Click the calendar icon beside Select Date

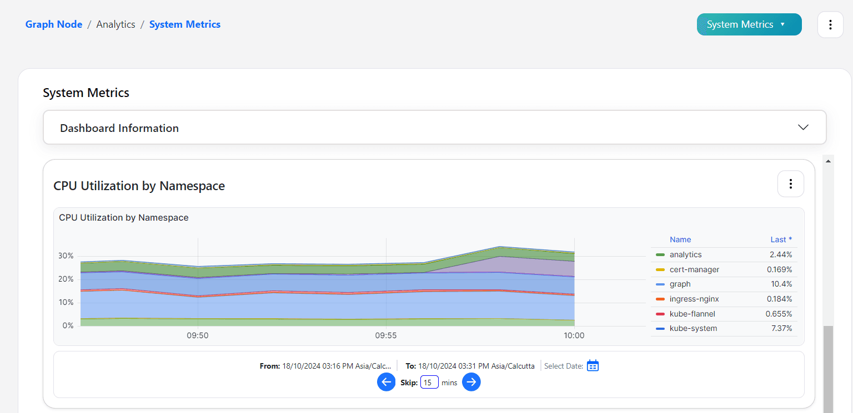(593, 366)
